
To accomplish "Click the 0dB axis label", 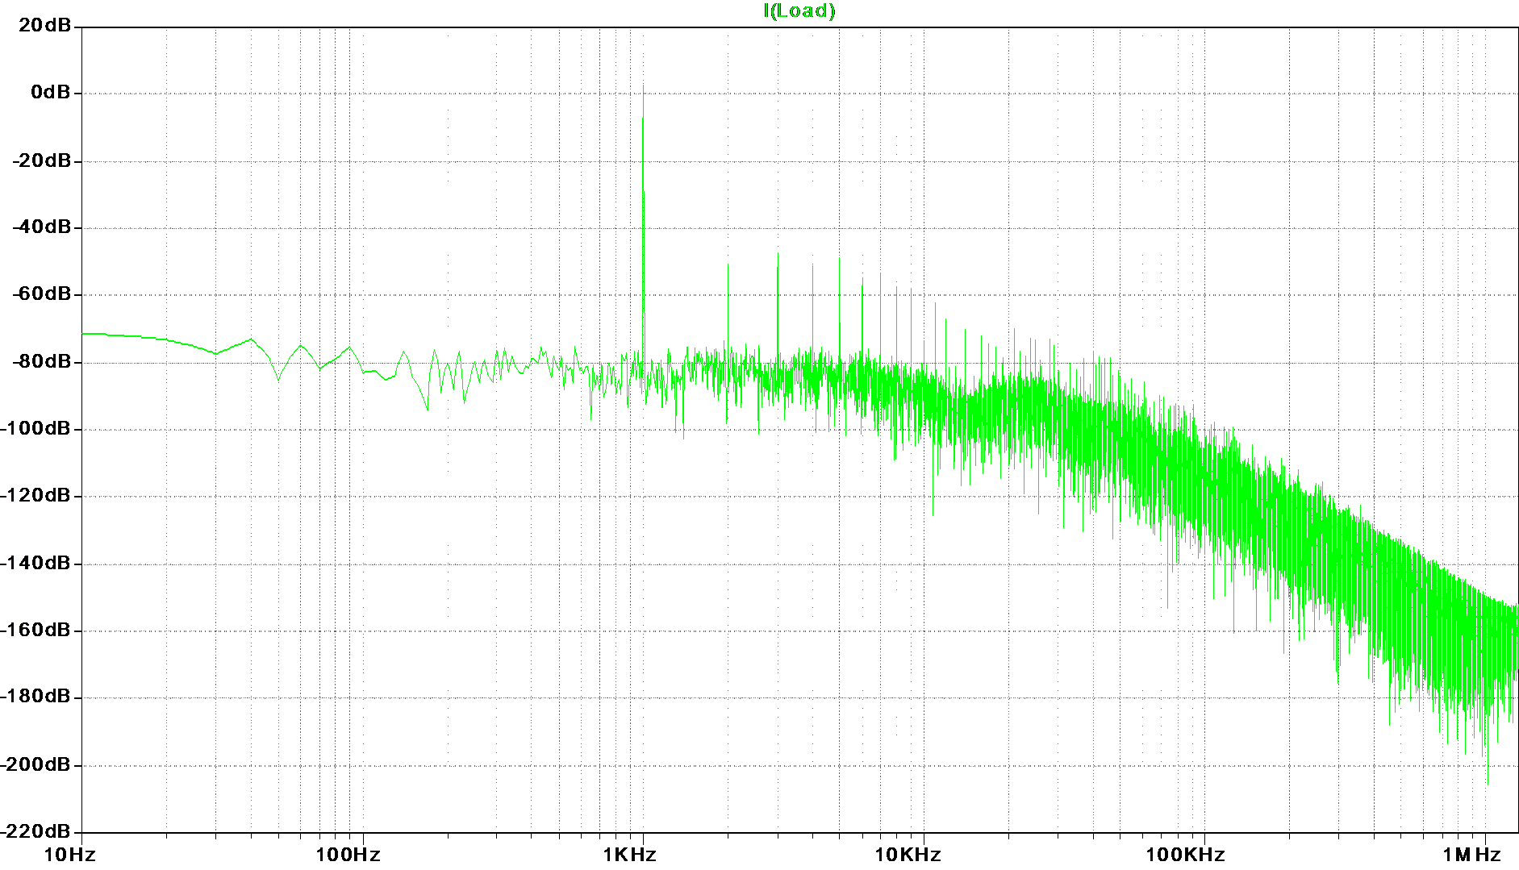I will pyautogui.click(x=51, y=92).
